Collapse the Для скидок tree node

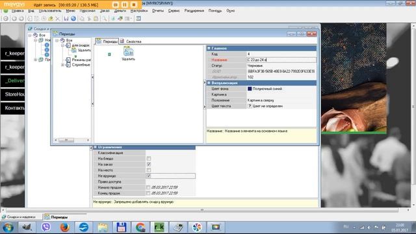tap(63, 45)
